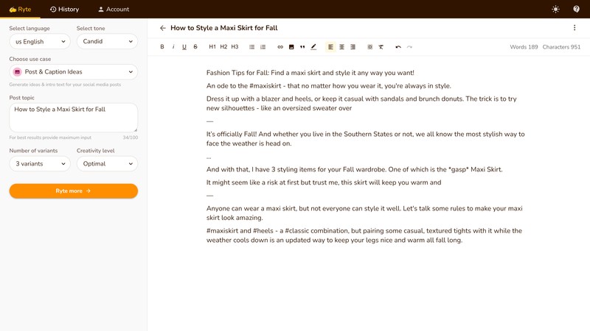Open the use case dropdown Post & Caption Ideas
590x331 pixels.
pyautogui.click(x=73, y=72)
